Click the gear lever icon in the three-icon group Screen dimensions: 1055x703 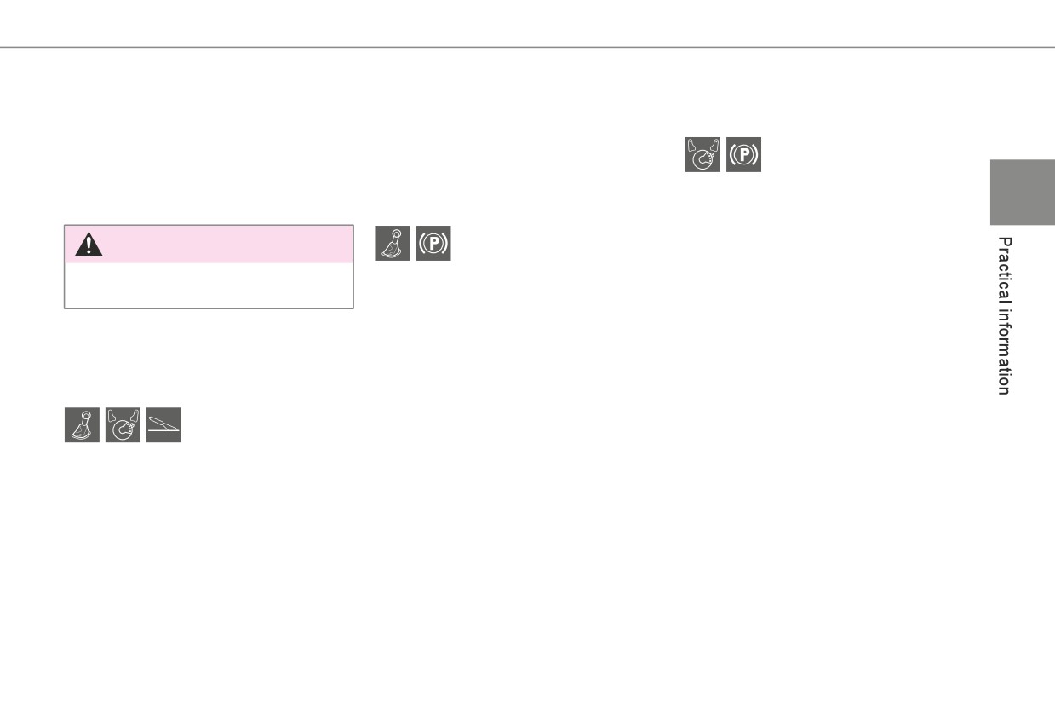[x=82, y=424]
